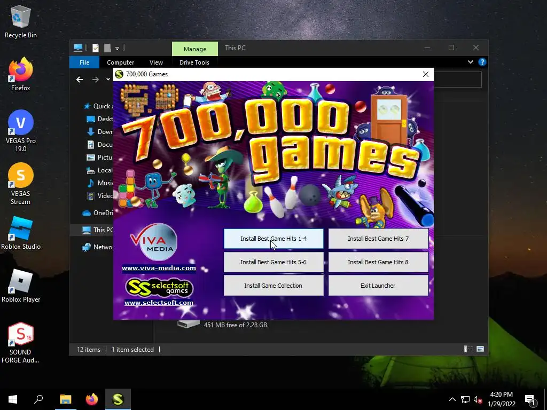Click the File Explorer search box
547x410 pixels.
point(458,80)
